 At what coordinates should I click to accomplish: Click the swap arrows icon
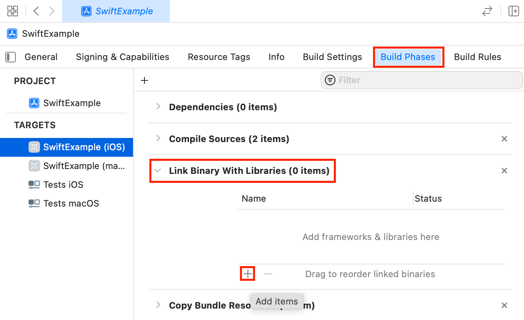coord(487,11)
